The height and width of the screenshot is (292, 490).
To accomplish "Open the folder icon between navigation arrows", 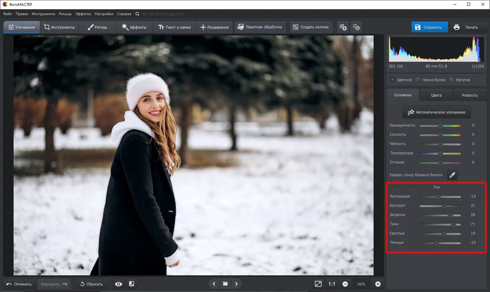I will [x=225, y=284].
